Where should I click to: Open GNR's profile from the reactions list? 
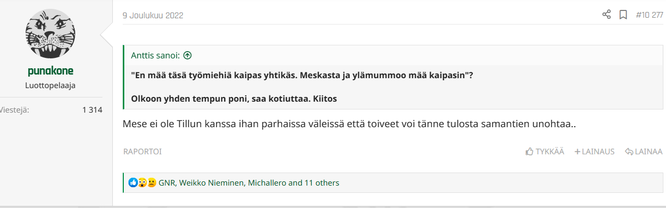pyautogui.click(x=167, y=183)
